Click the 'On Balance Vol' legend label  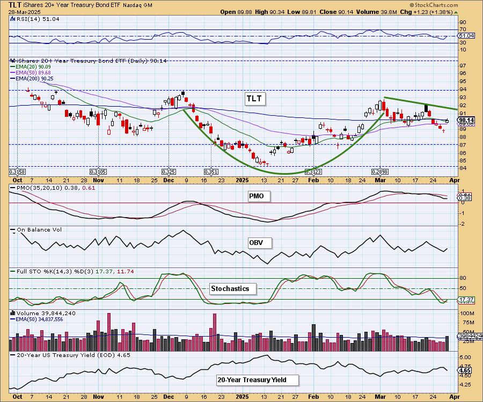click(39, 230)
